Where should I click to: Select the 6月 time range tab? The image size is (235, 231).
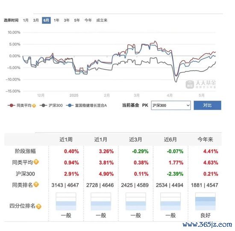click(46, 20)
